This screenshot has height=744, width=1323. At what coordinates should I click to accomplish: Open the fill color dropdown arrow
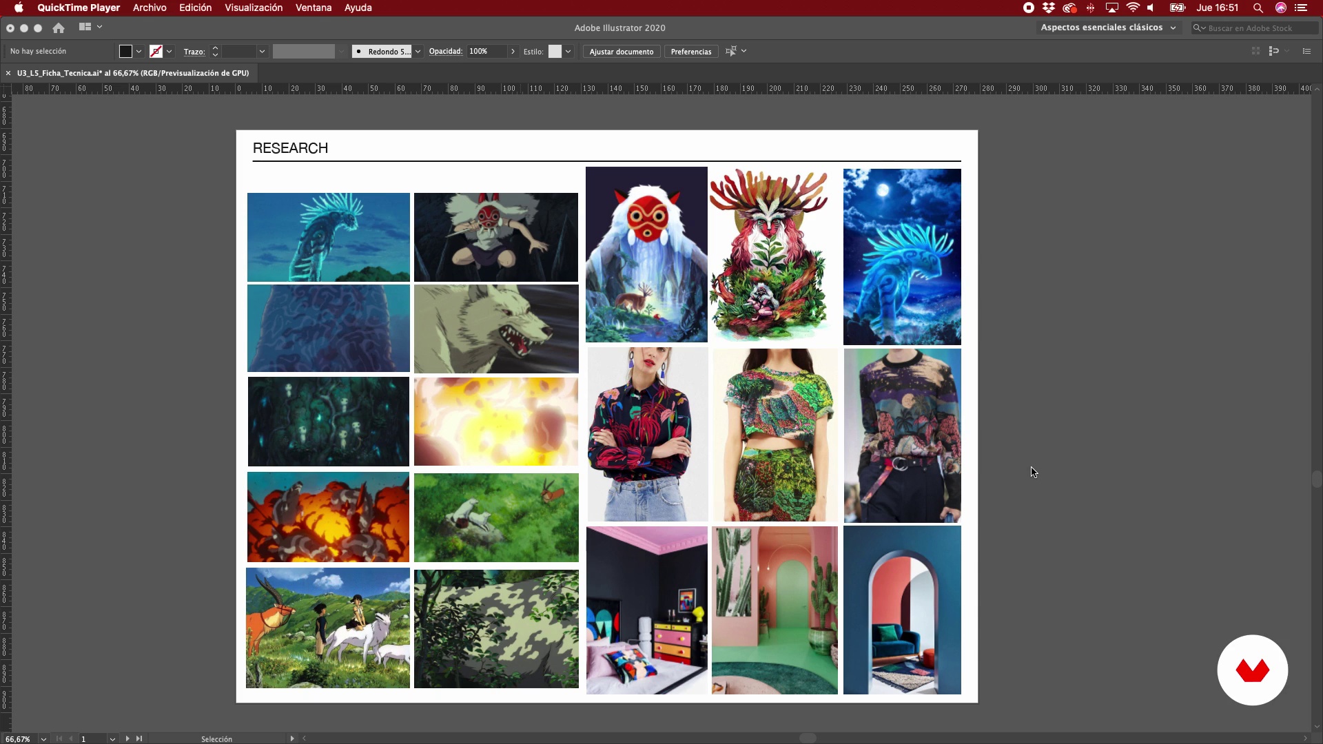pos(139,51)
